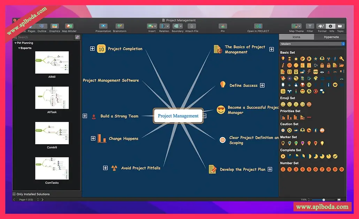Viewport: 359px width, 219px height.
Task: Pick the green marker pin in Marker Set
Action: (x=296, y=143)
